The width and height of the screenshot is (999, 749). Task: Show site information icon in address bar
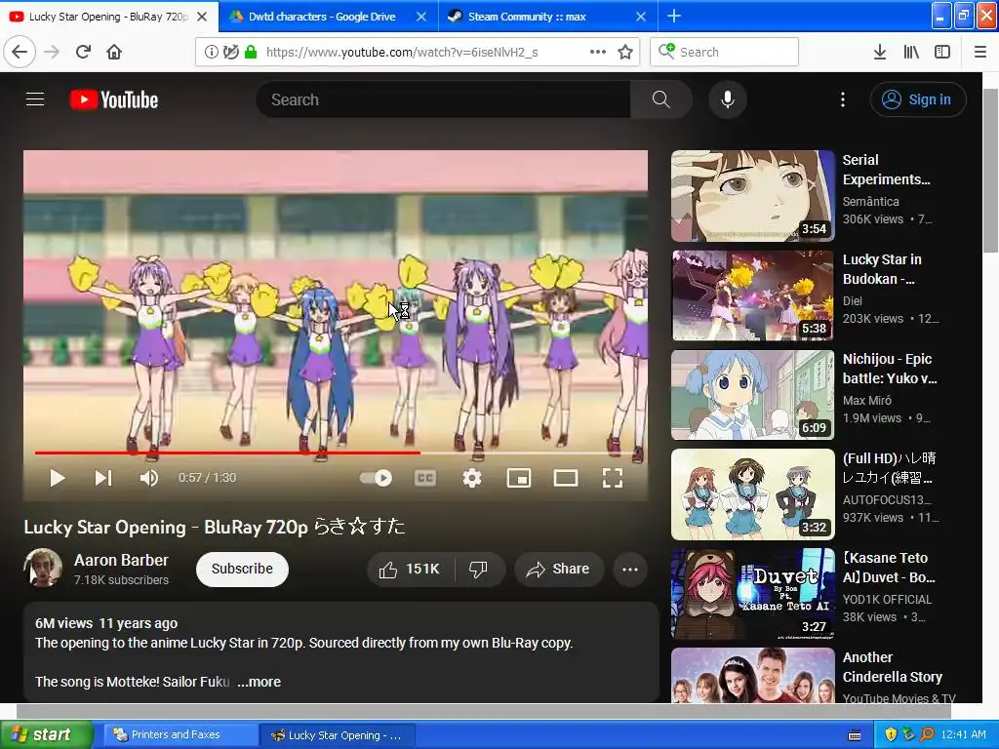pyautogui.click(x=211, y=52)
